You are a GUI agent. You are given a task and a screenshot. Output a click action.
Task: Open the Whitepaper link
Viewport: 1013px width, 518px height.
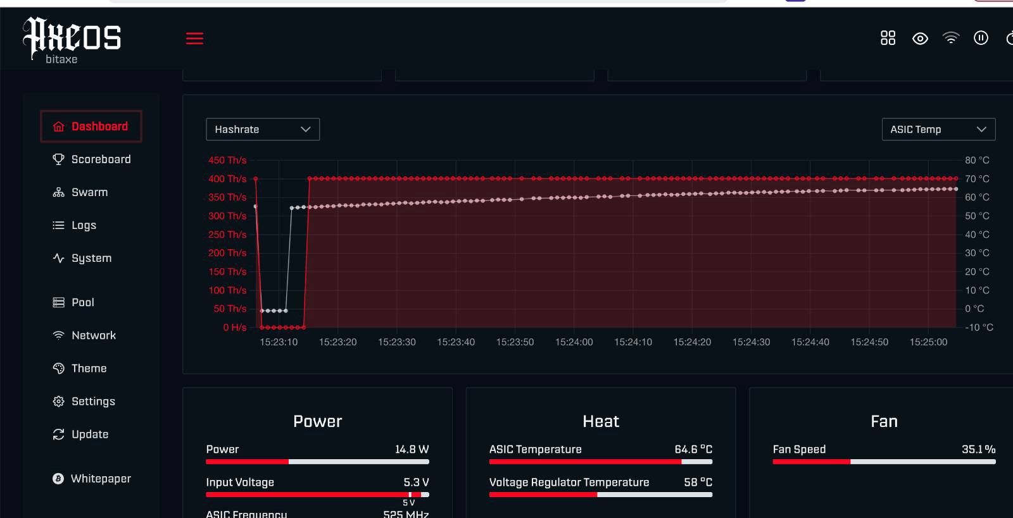(x=91, y=479)
